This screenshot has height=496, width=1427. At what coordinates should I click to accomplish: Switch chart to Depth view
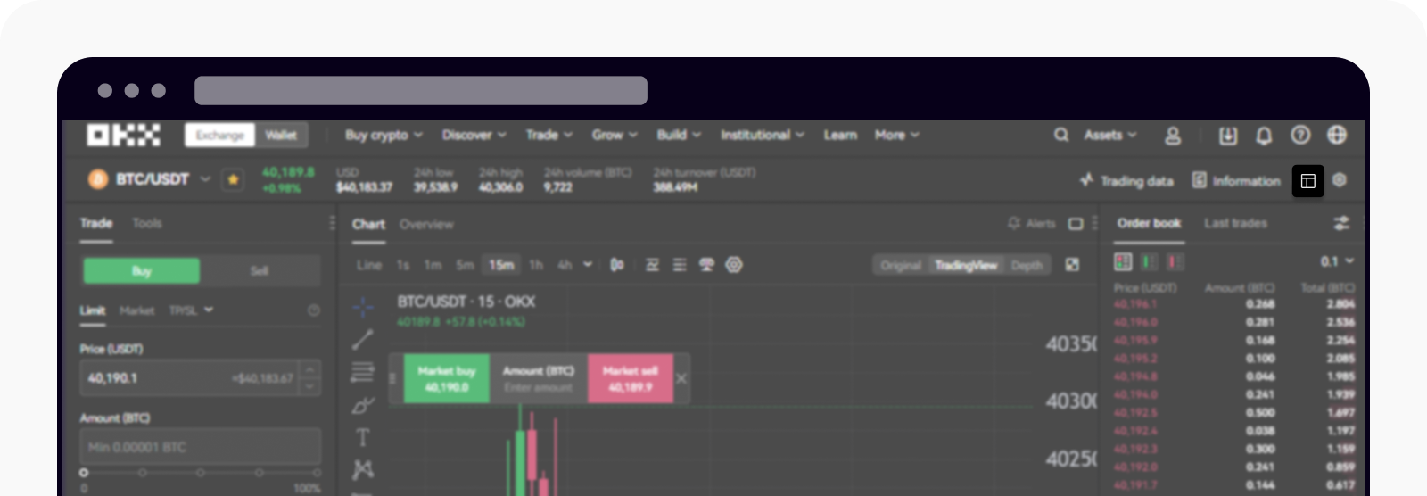(1027, 265)
